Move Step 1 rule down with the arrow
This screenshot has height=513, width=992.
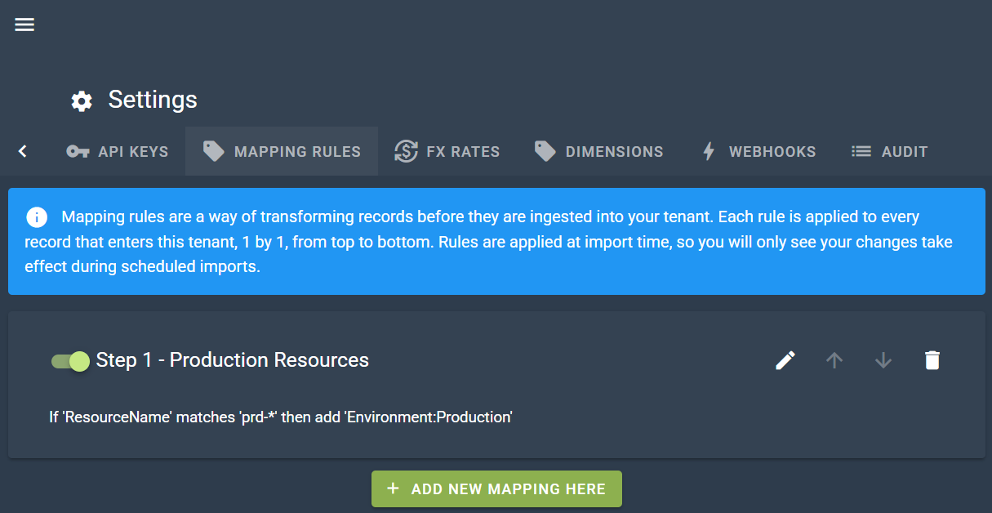tap(883, 360)
